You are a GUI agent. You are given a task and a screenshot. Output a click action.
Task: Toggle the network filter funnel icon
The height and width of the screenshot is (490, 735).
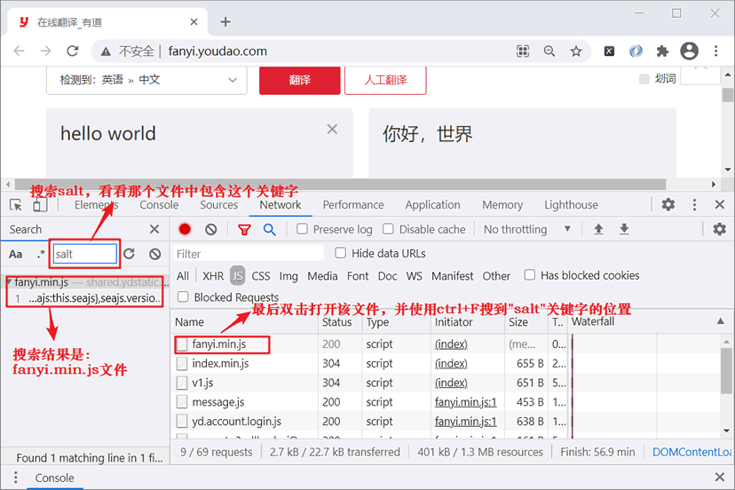click(x=244, y=230)
